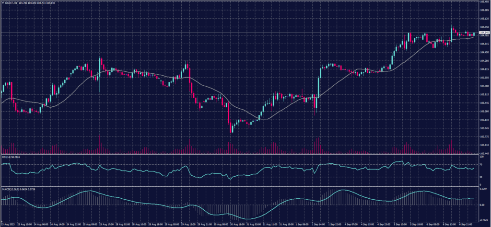Image resolution: width=491 pixels, height=227 pixels.
Task: Click the 105.450 price scale label
Action: tap(483, 2)
